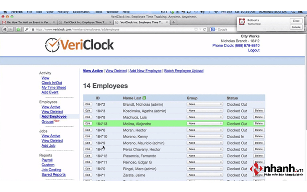Click Close on the Roberts reminder
This screenshot has height=192, width=307.
(296, 21)
